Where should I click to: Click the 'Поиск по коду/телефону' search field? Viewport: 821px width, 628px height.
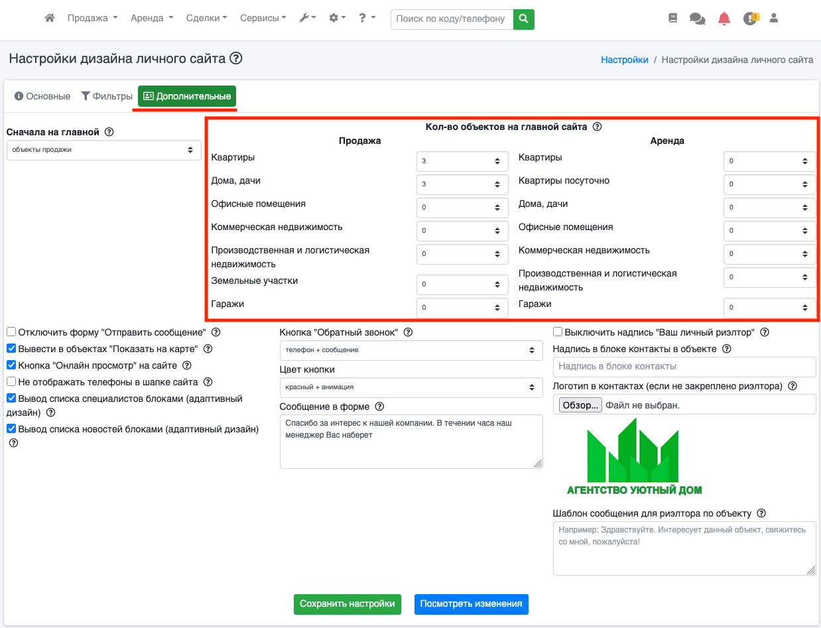452,19
